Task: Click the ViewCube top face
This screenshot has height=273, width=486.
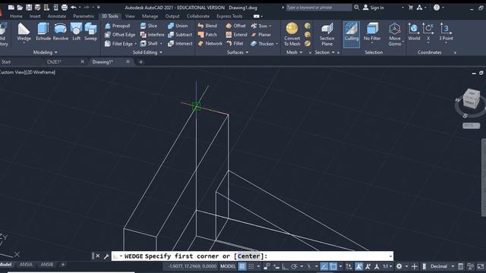Action: (x=472, y=93)
